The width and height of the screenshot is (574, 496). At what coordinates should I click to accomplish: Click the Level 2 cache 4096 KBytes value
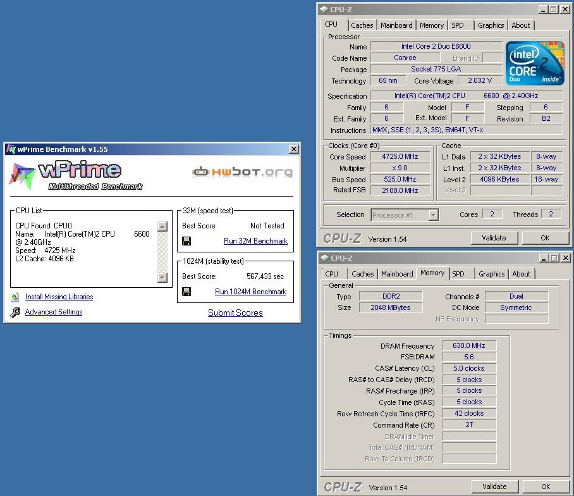click(x=499, y=179)
